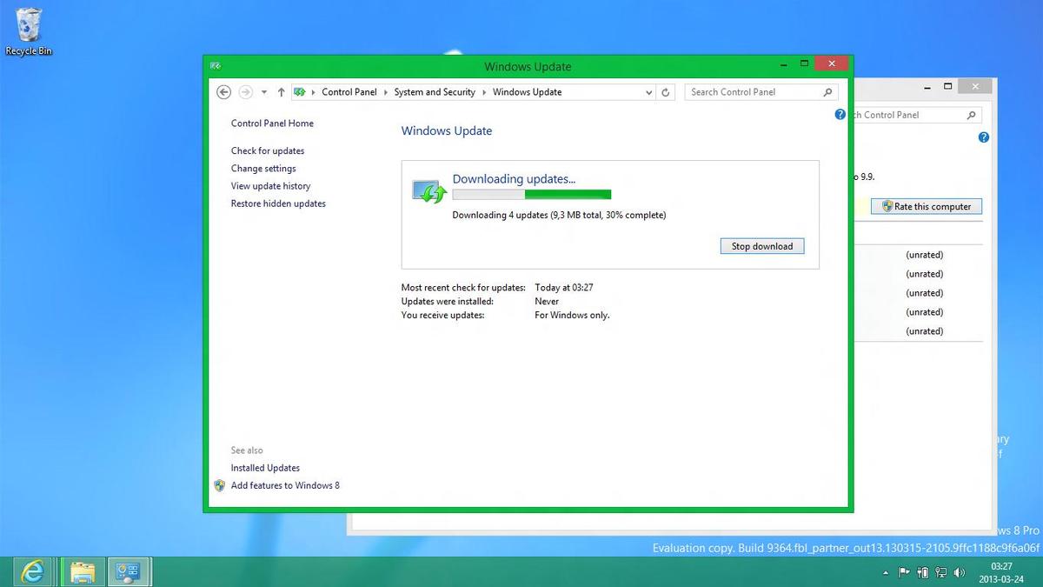Click the Windows Update address bar icon
This screenshot has height=587, width=1043.
point(300,92)
